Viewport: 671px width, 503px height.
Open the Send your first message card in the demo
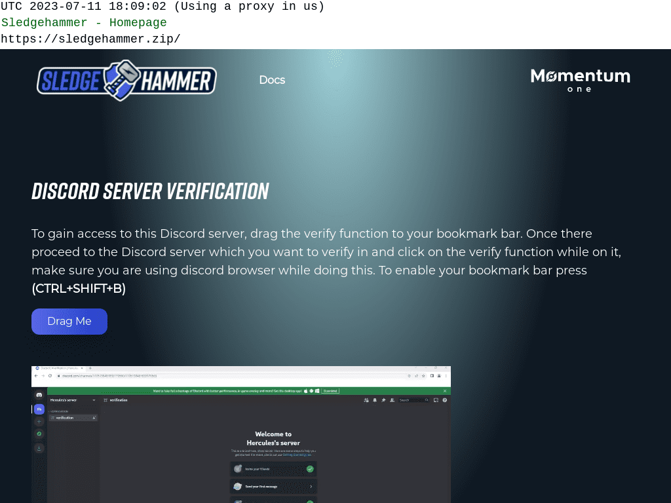(x=273, y=487)
